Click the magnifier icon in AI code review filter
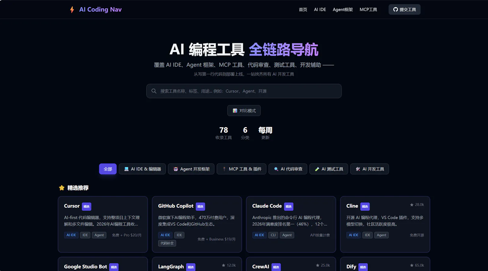Image resolution: width=488 pixels, height=271 pixels. tap(276, 169)
